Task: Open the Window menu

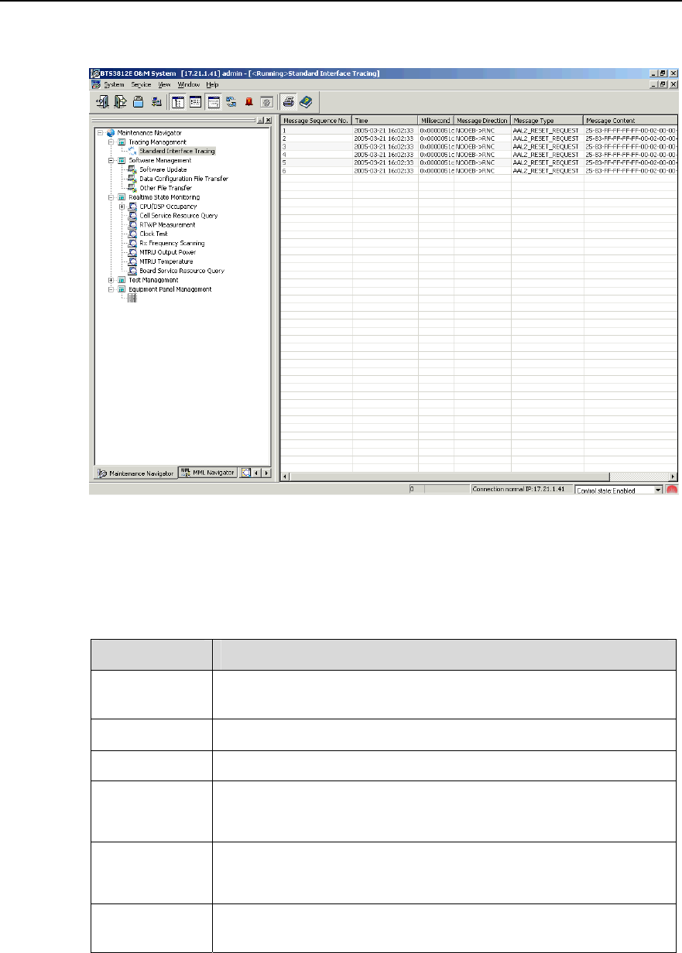Action: [188, 84]
